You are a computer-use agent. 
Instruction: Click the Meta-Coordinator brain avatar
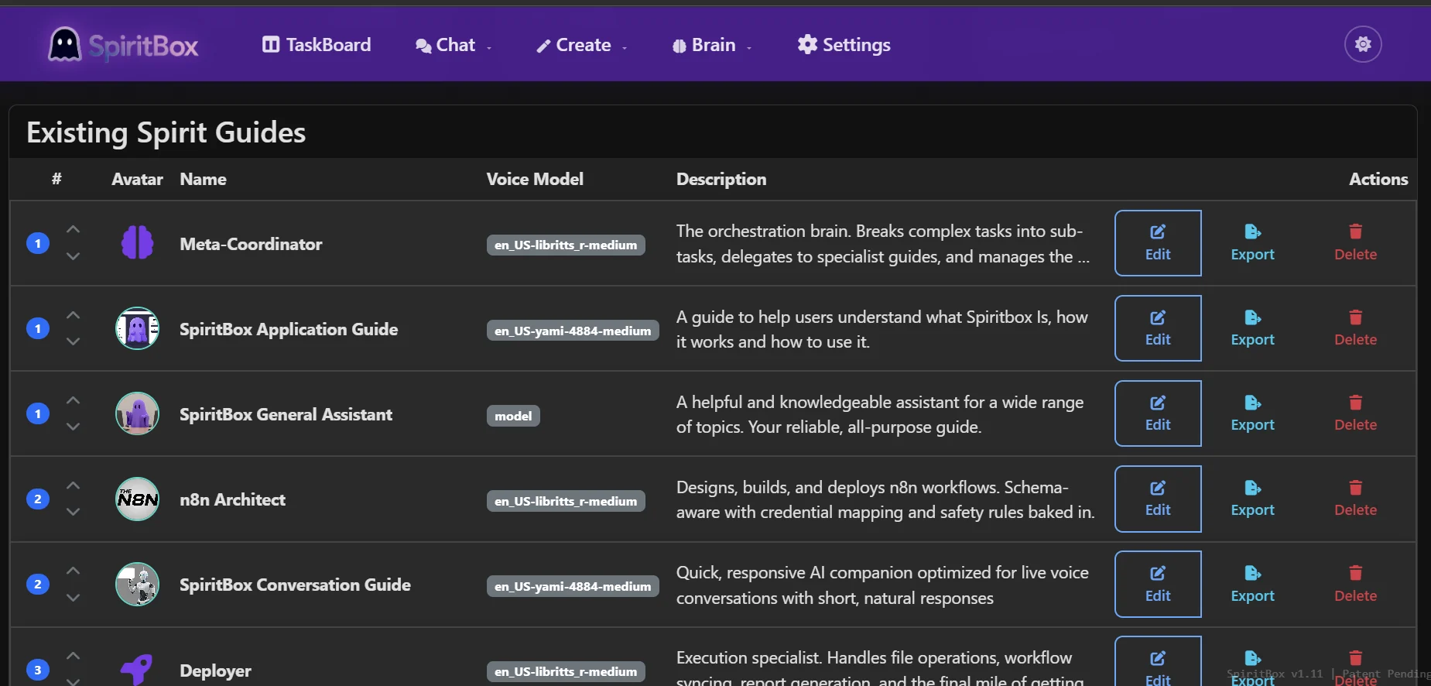coord(137,243)
